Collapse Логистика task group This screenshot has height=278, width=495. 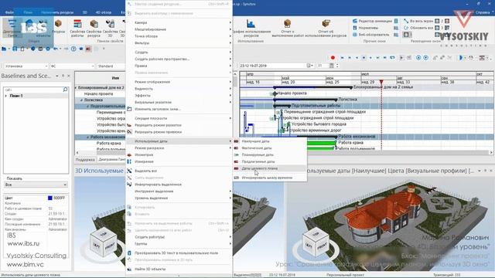tap(81, 100)
